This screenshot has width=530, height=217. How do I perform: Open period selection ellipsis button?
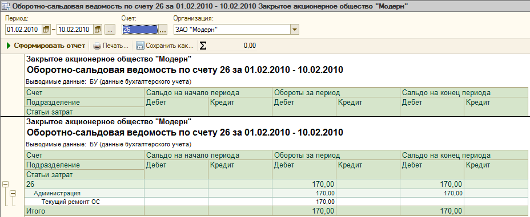pos(110,30)
